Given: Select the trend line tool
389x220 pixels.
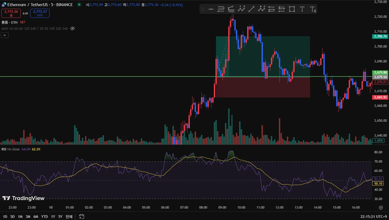Looking at the screenshot, I should [251, 9].
